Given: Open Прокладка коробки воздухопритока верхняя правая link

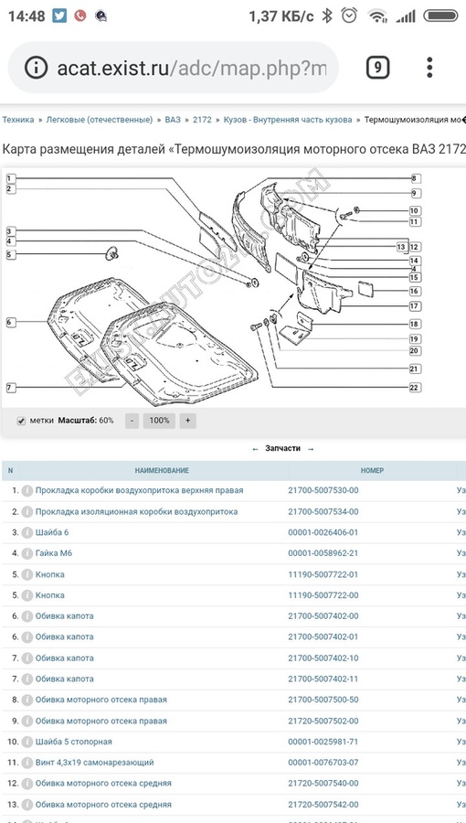Looking at the screenshot, I should coord(140,490).
